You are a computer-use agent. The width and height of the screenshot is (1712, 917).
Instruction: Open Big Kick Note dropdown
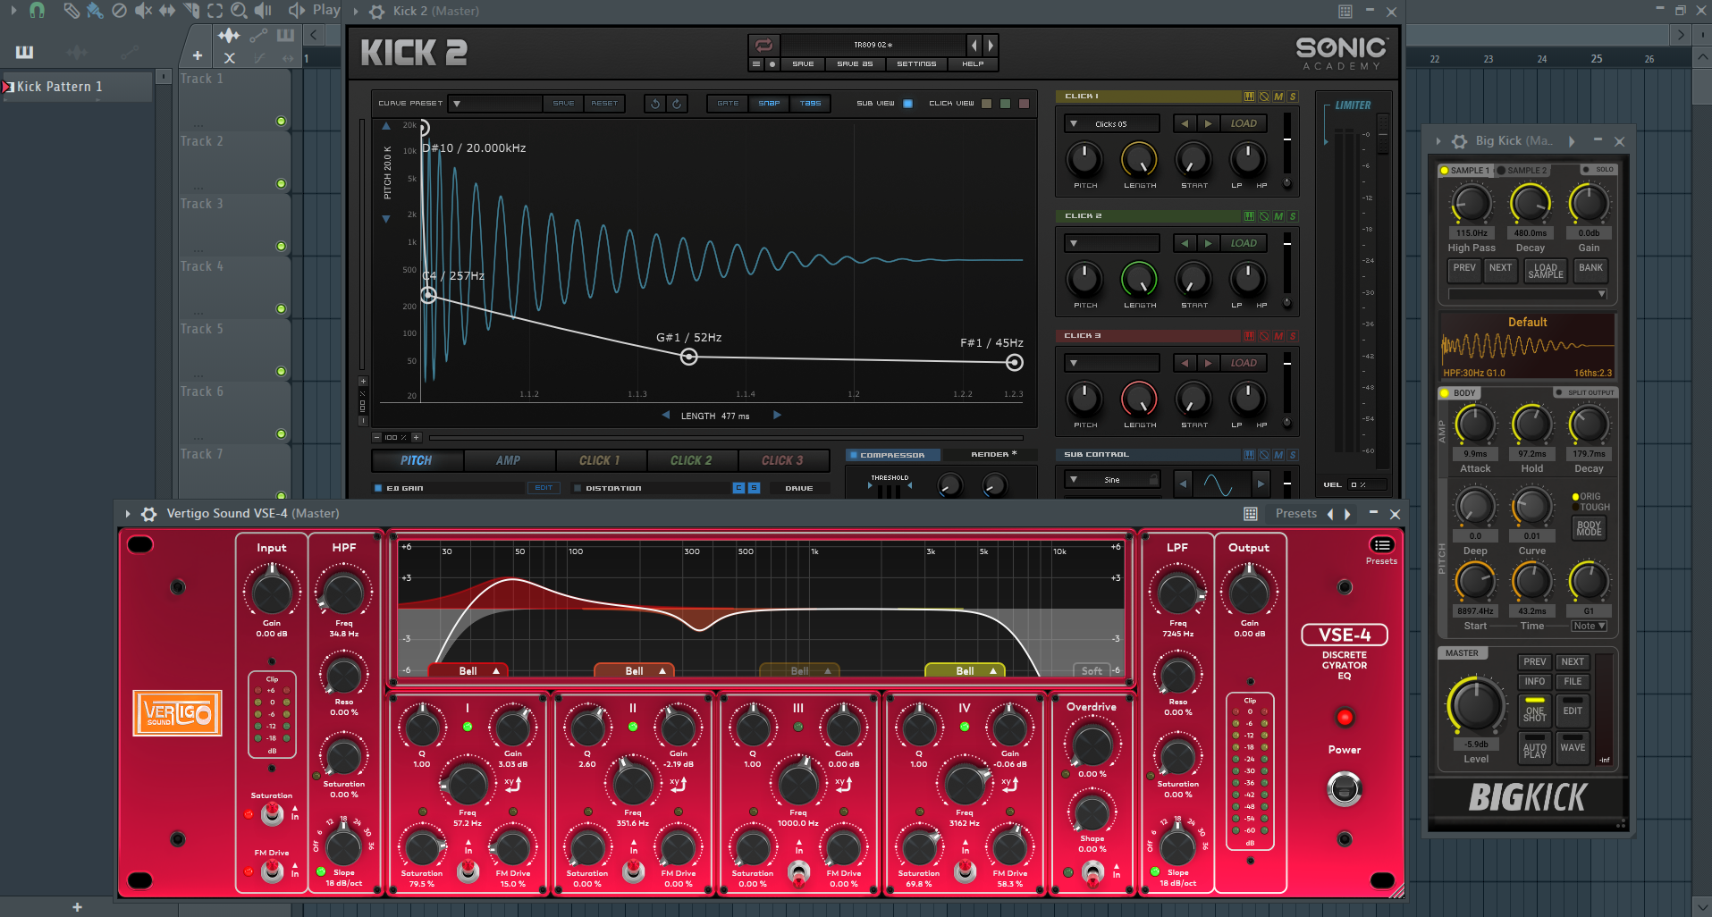click(x=1590, y=627)
